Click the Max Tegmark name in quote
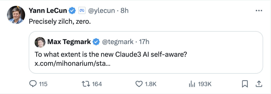This screenshot has width=271, height=94. pyautogui.click(x=69, y=42)
